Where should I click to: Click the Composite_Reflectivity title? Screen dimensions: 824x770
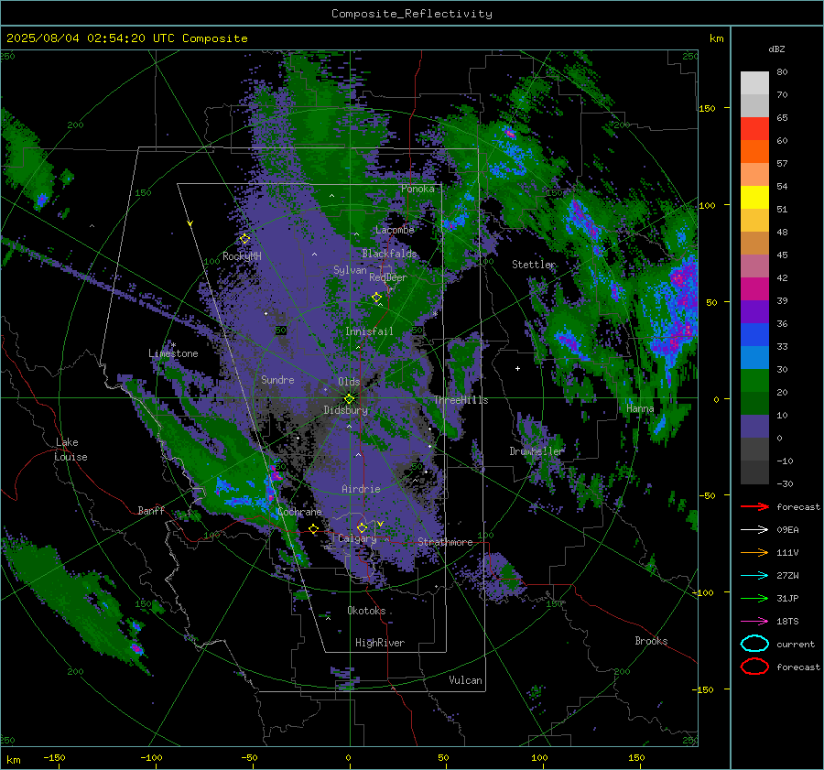[412, 14]
